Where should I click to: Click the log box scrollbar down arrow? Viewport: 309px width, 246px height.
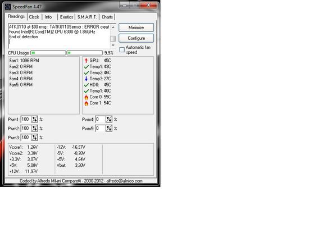113,45
